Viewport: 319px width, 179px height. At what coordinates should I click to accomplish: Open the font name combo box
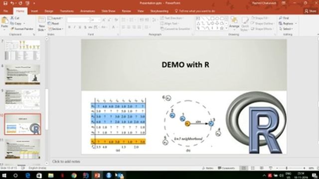click(78, 20)
